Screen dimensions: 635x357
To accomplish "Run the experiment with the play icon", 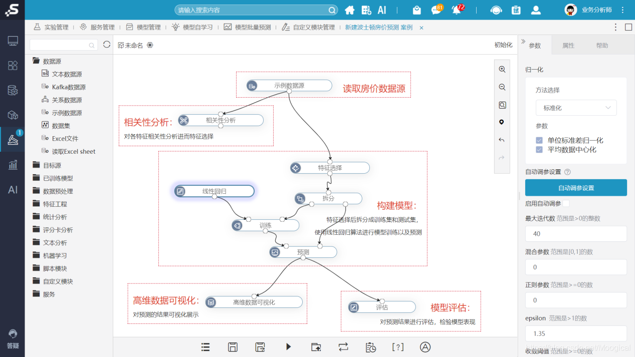I will point(288,346).
